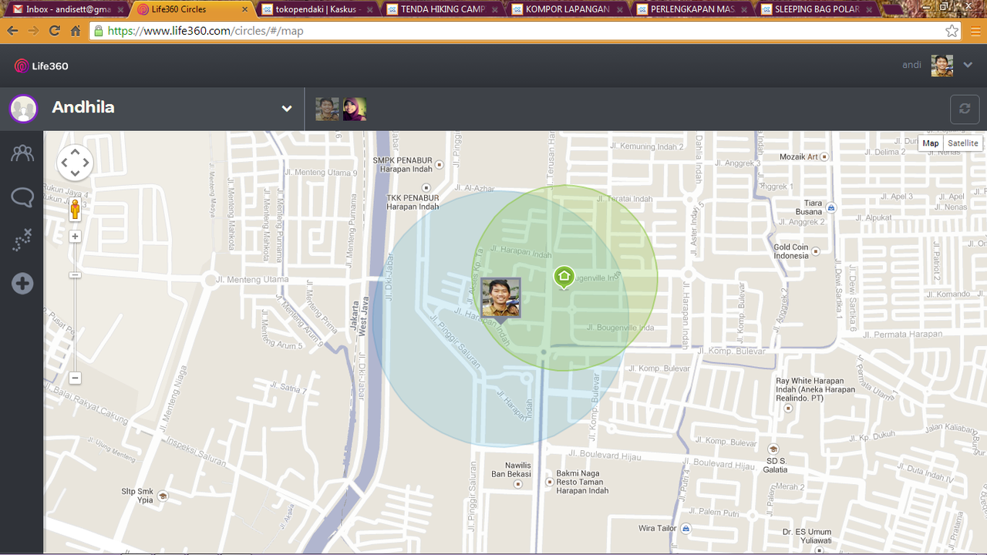Switch to the Life360 Circles tab
This screenshot has width=987, height=555.
(193, 9)
